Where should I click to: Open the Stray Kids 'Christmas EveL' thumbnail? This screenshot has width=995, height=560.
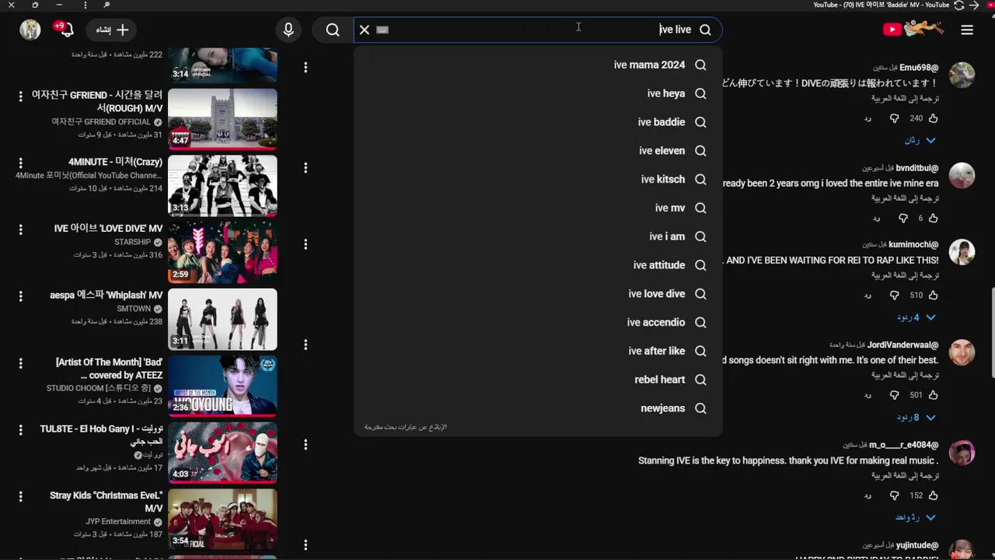(222, 520)
